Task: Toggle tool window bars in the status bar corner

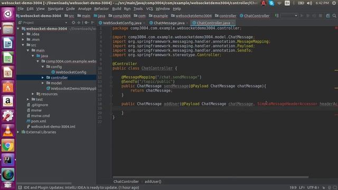Action: point(20,187)
